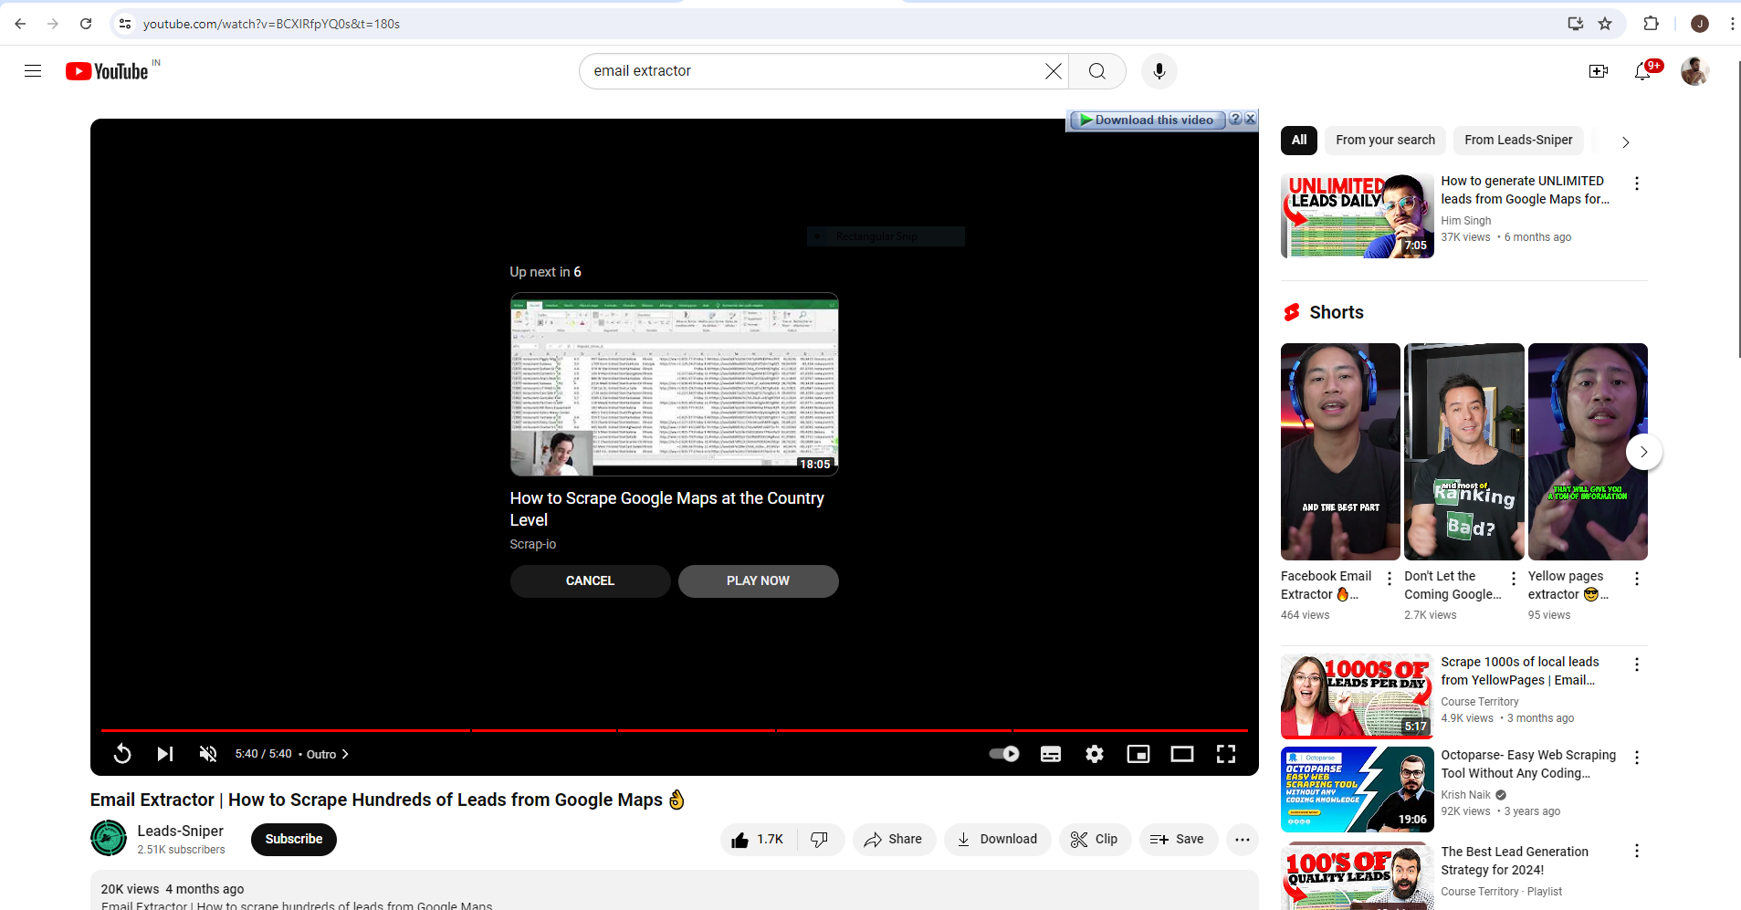Skip to the next video

(164, 754)
